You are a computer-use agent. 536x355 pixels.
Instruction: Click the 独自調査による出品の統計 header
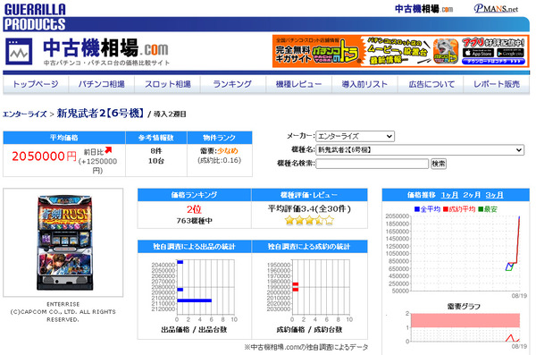click(x=194, y=247)
